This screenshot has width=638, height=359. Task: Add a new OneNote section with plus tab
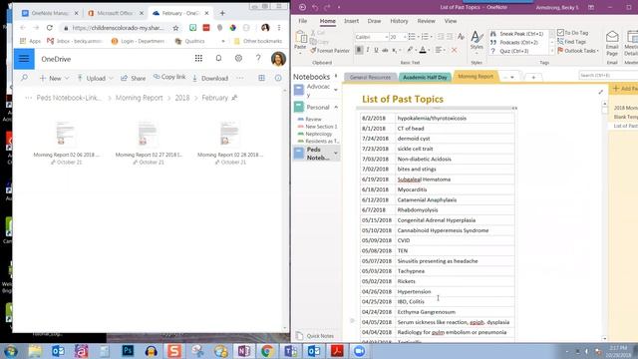click(x=533, y=77)
